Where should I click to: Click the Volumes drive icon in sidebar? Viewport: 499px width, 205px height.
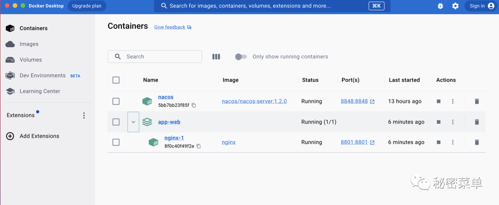[10, 60]
